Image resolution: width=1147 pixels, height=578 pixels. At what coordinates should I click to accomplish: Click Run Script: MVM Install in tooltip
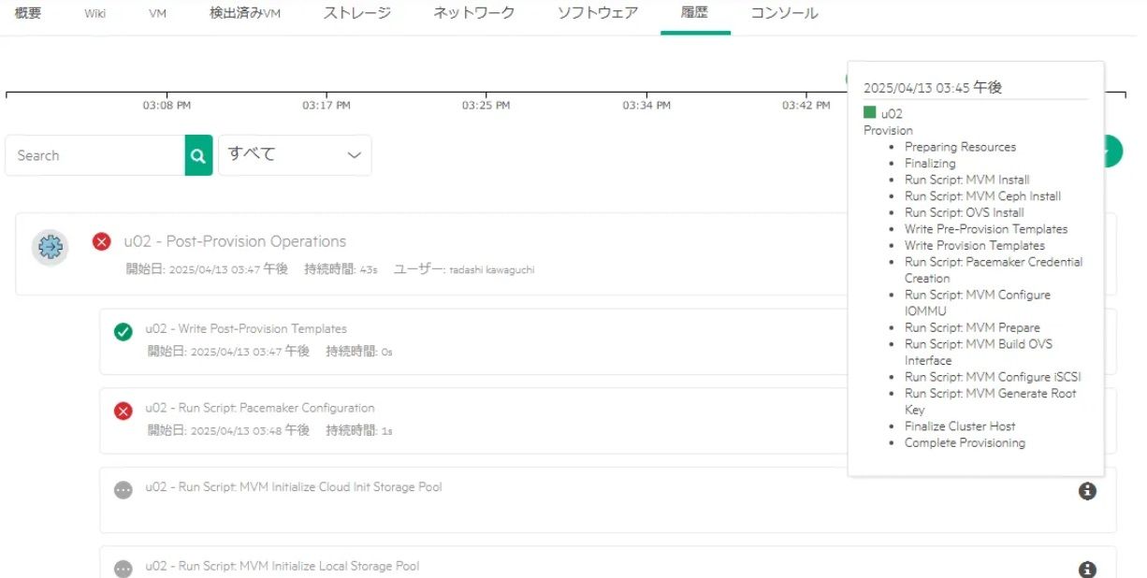967,180
